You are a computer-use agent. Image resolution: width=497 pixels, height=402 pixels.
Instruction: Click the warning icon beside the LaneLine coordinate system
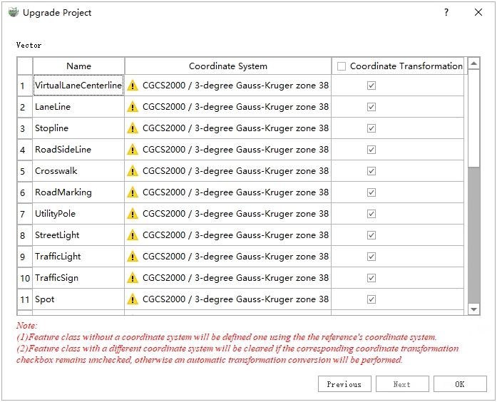pyautogui.click(x=133, y=107)
